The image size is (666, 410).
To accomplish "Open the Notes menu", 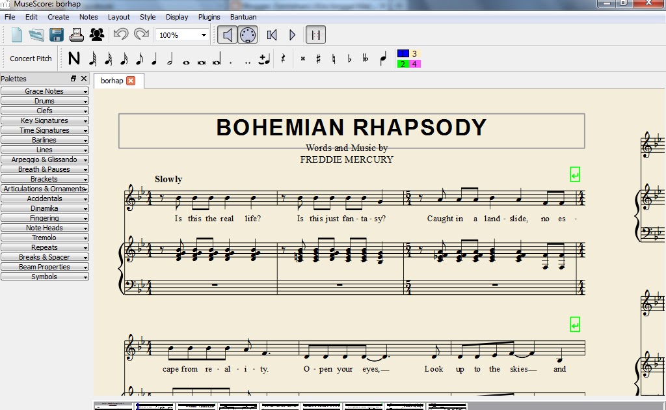I will tap(88, 17).
